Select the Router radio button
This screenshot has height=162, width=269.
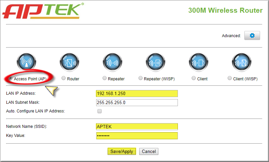click(x=64, y=78)
